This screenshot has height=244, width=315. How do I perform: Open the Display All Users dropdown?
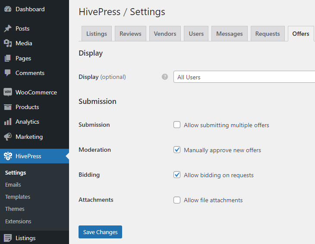point(244,77)
